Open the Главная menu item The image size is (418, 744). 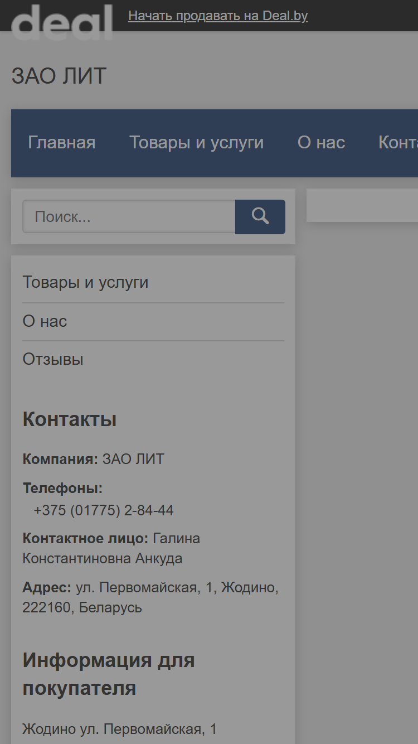(x=62, y=143)
